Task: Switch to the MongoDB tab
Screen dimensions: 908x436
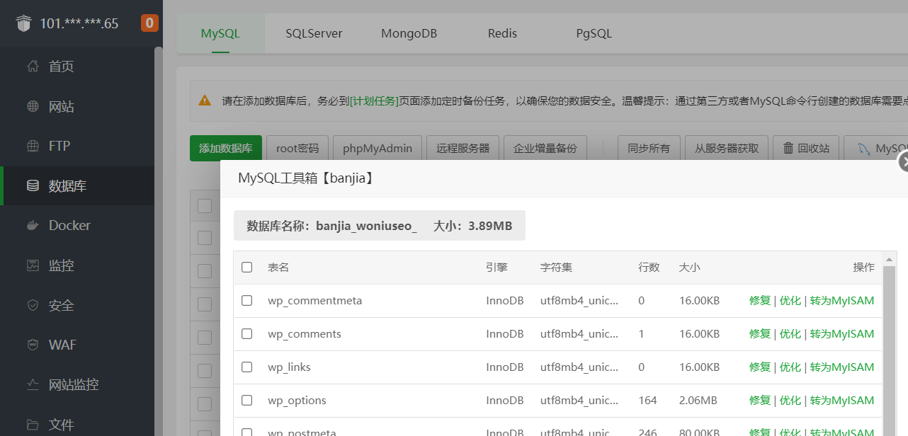Action: [409, 33]
